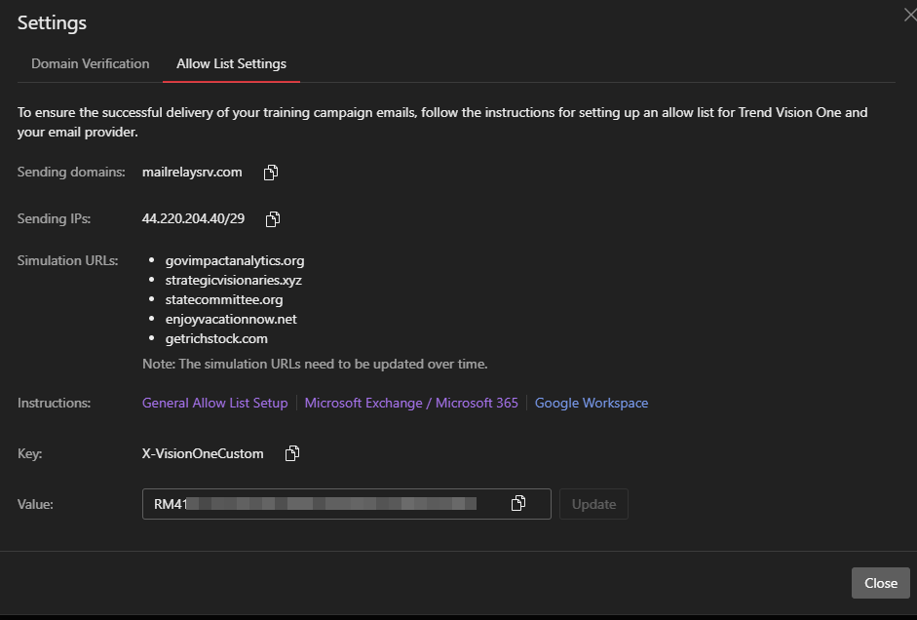Image resolution: width=917 pixels, height=620 pixels.
Task: Copy the sending IPs address range
Action: click(273, 219)
